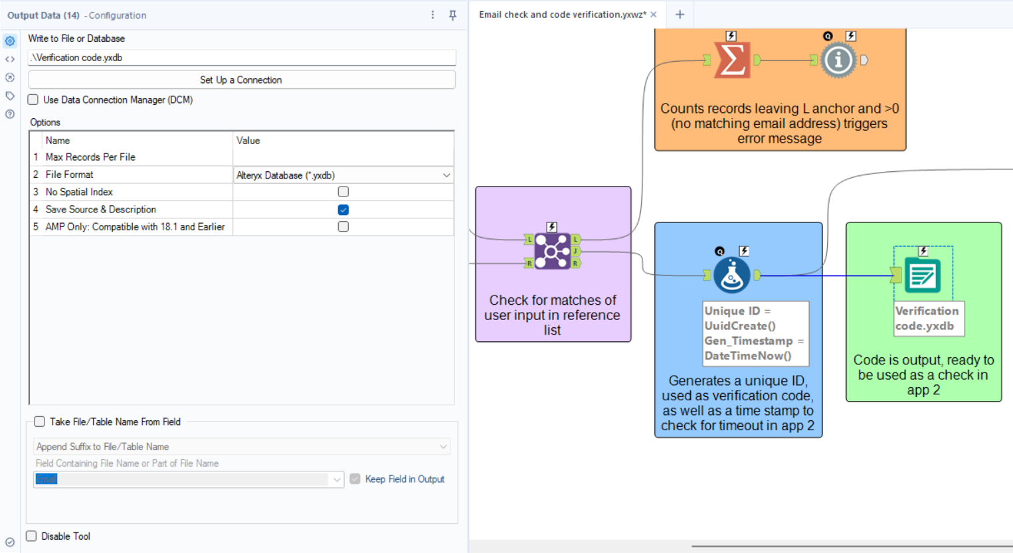1013x553 pixels.
Task: Disable Save Source & Description option
Action: pyautogui.click(x=343, y=209)
